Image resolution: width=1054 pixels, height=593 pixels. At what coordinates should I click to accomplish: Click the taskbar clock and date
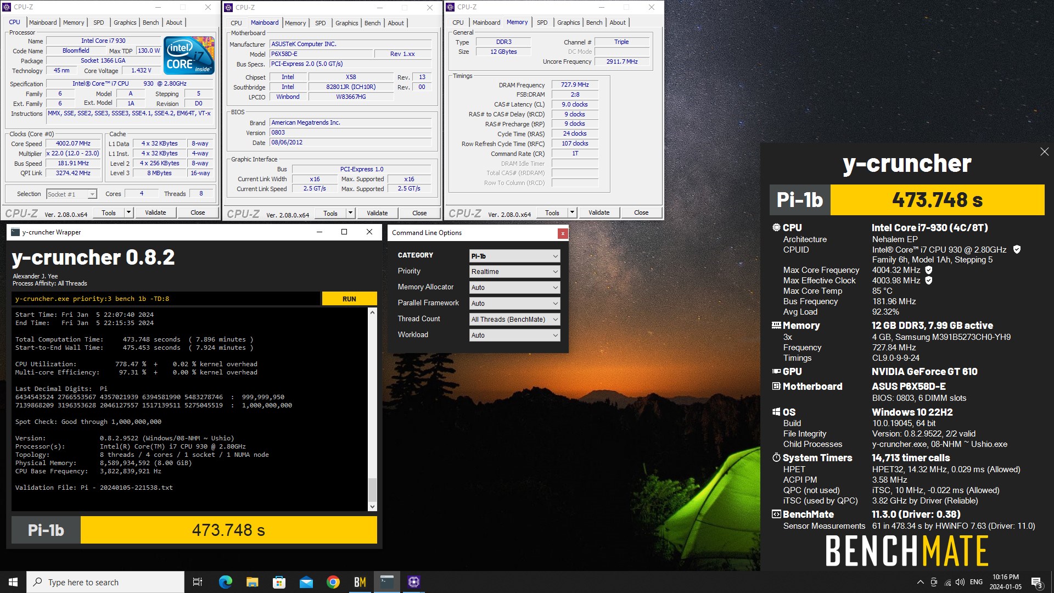click(x=1005, y=582)
